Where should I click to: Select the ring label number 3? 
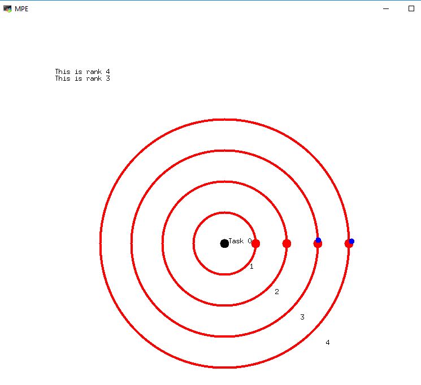pos(302,317)
